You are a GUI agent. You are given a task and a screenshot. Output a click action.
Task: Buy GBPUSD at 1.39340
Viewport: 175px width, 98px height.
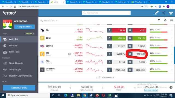[137, 46]
